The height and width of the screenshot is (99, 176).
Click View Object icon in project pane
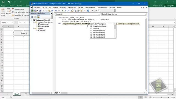click(x=35, y=17)
